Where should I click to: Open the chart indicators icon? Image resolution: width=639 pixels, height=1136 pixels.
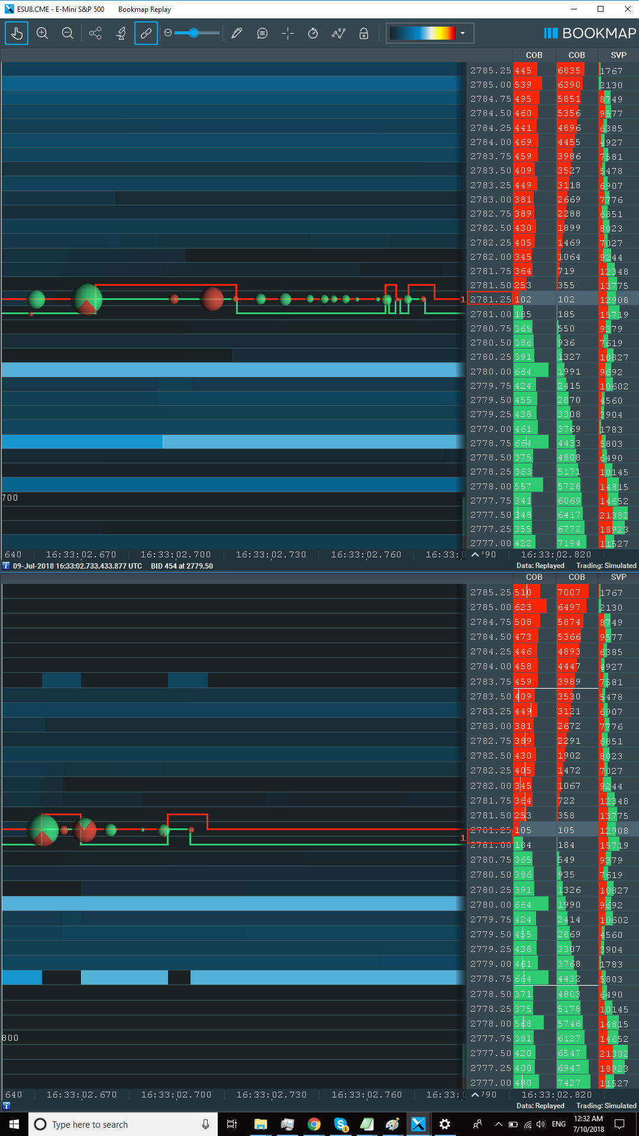point(338,33)
